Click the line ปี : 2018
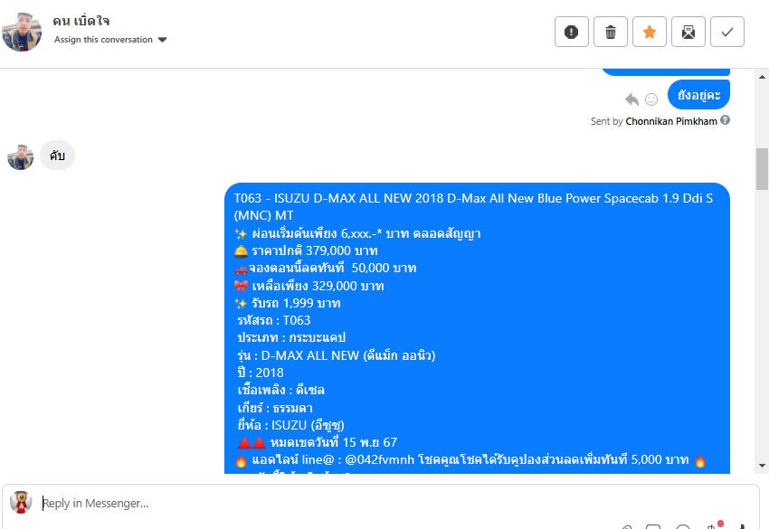 261,373
